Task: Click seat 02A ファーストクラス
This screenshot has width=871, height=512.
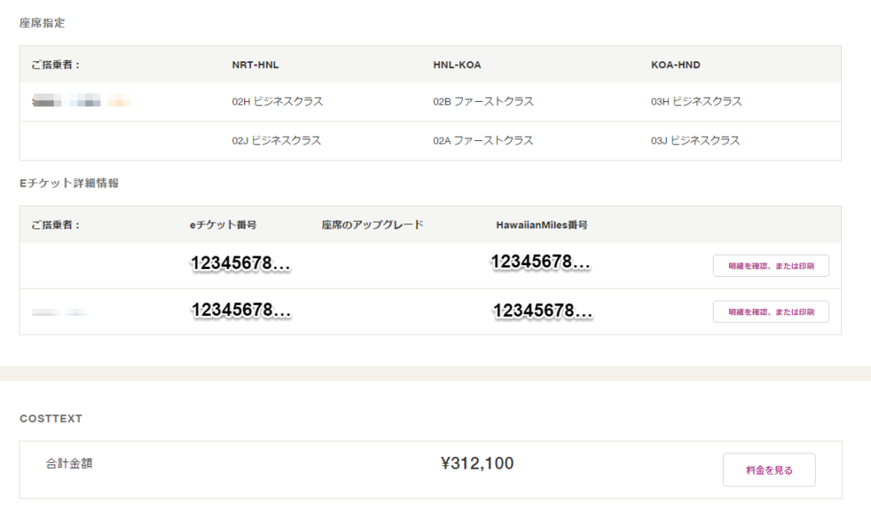Action: (x=483, y=141)
